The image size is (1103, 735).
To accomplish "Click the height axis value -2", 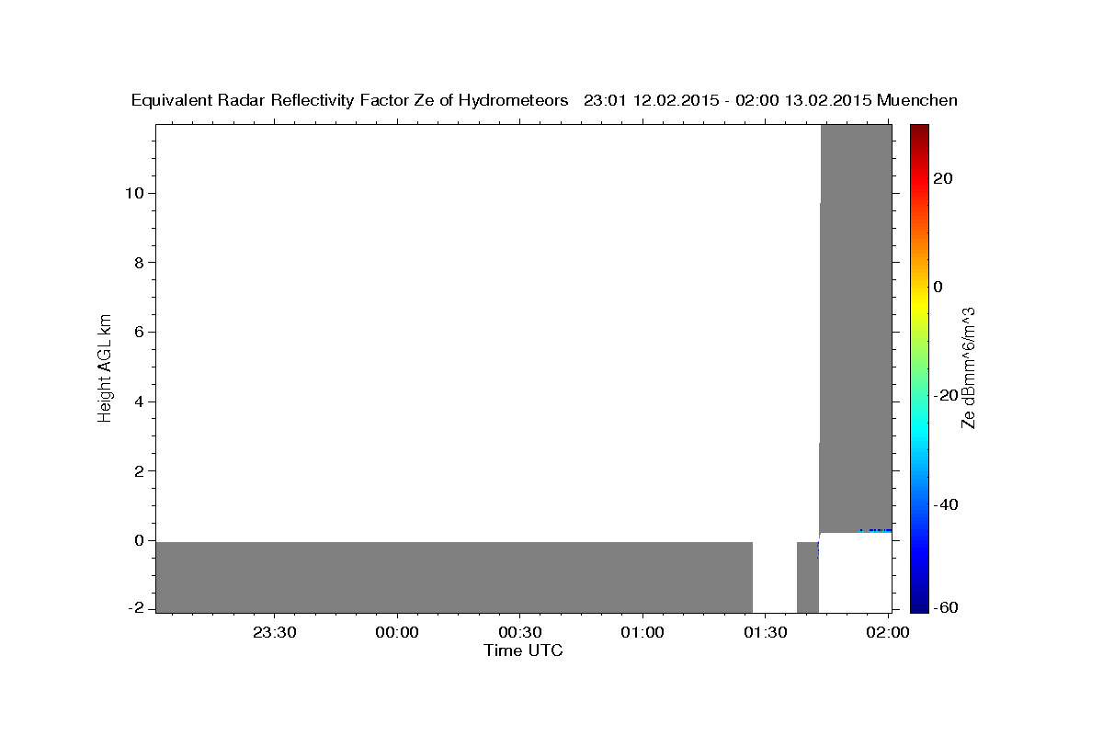I will pyautogui.click(x=136, y=609).
